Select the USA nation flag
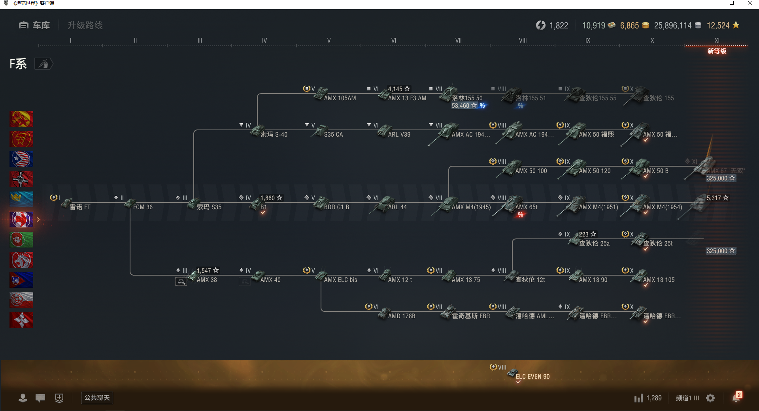The image size is (759, 411). click(x=21, y=159)
